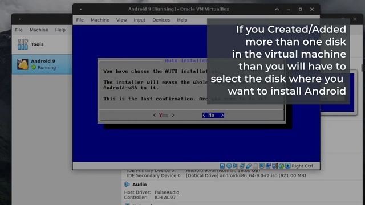Click the hard disk activity status icon
Screen dimensions: 365x205
click(x=222, y=166)
